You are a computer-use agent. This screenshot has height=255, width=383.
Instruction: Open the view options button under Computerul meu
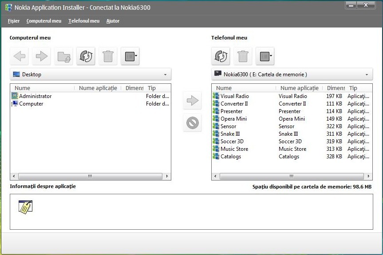130,56
